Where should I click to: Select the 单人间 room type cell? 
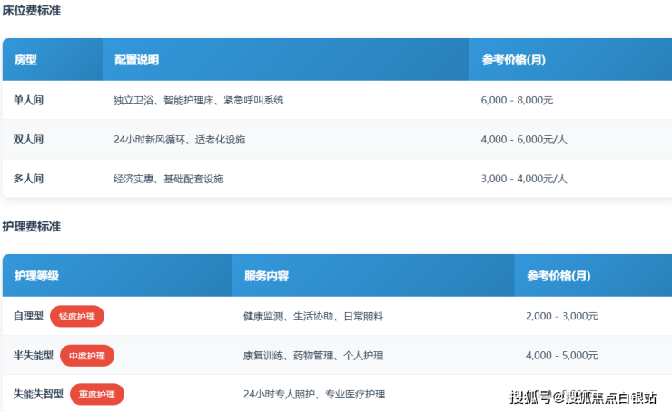coord(29,100)
